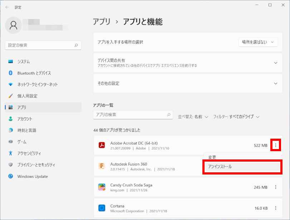Open 並べ替え sort dropdown

point(193,117)
